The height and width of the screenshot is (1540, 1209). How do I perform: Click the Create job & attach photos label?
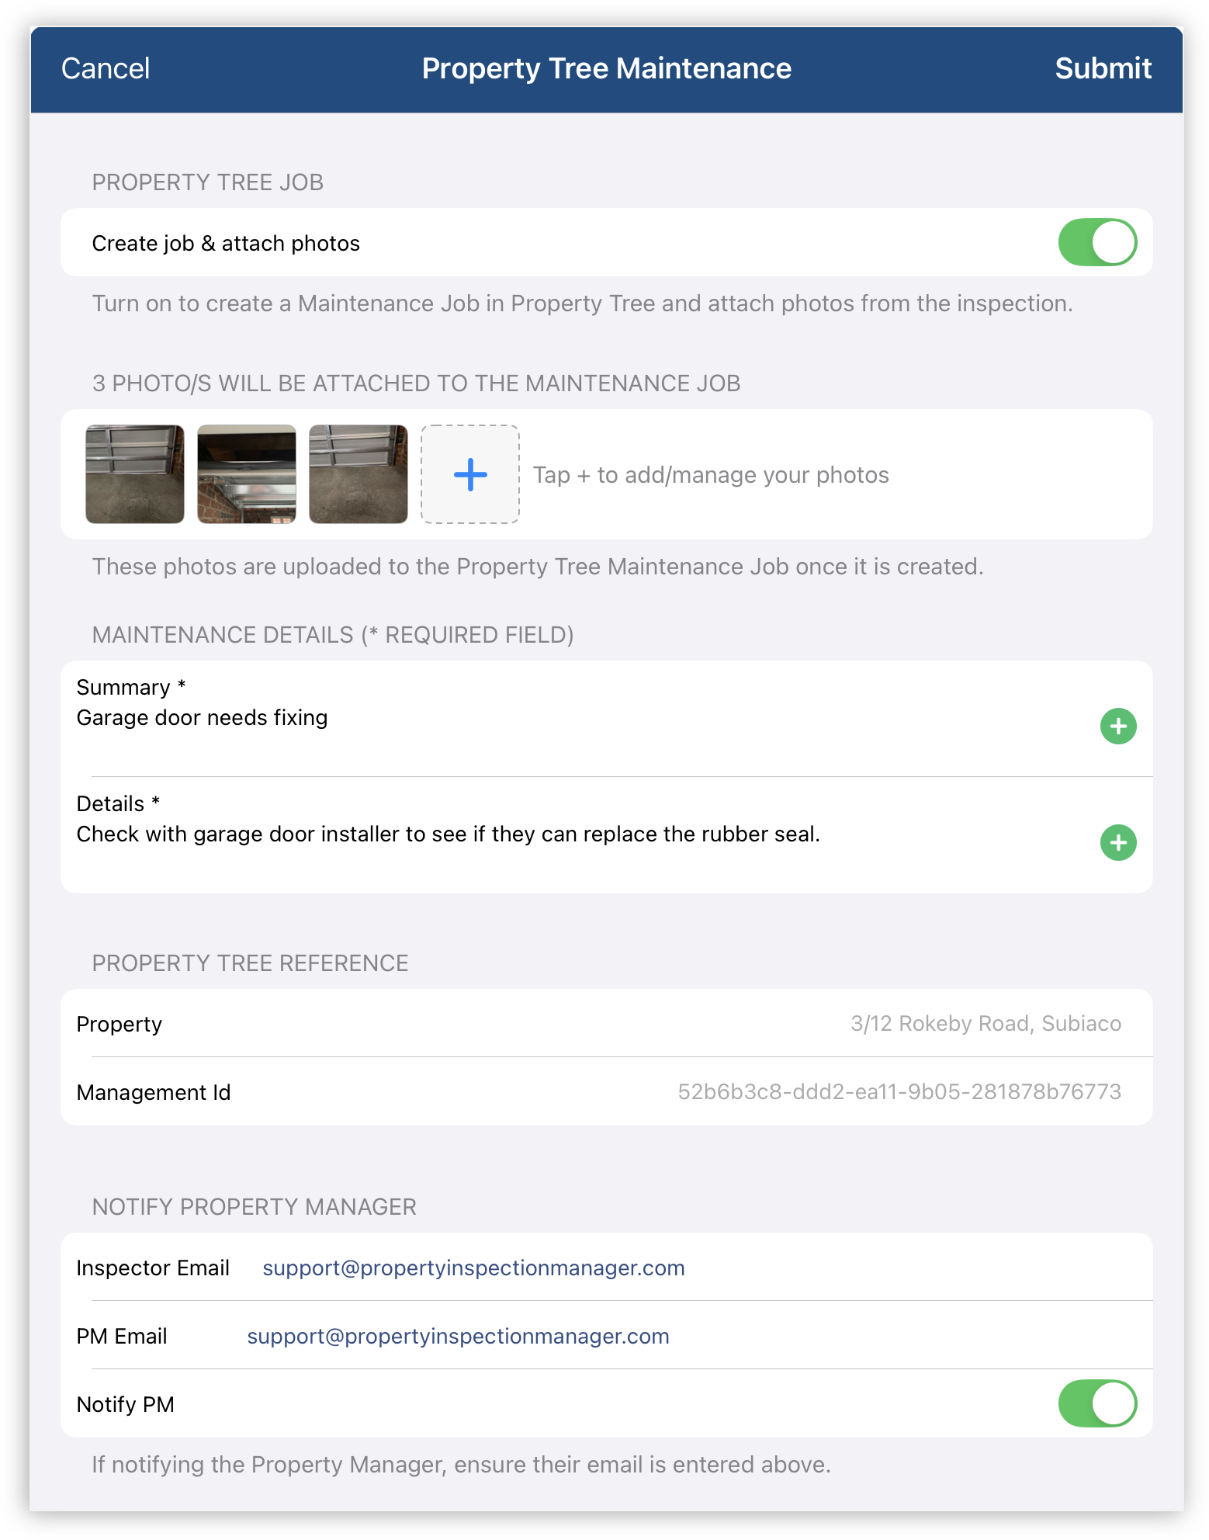[x=226, y=244]
